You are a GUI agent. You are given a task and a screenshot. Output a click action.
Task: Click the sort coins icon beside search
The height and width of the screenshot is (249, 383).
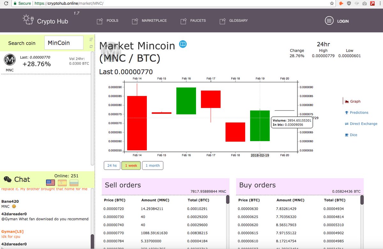pos(91,40)
